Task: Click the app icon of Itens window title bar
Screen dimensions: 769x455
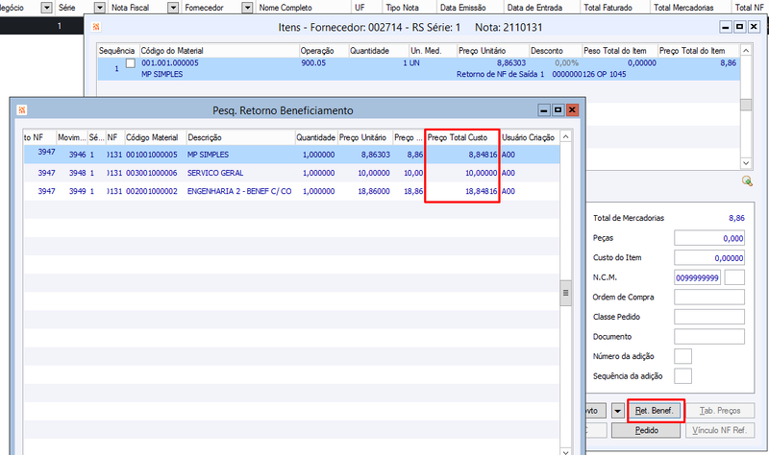Action: (96, 27)
